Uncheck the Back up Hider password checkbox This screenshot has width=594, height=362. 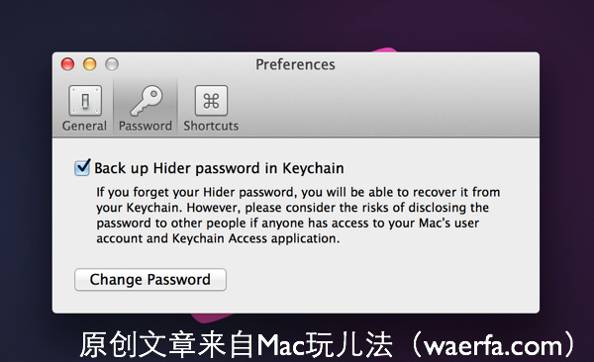[x=82, y=168]
